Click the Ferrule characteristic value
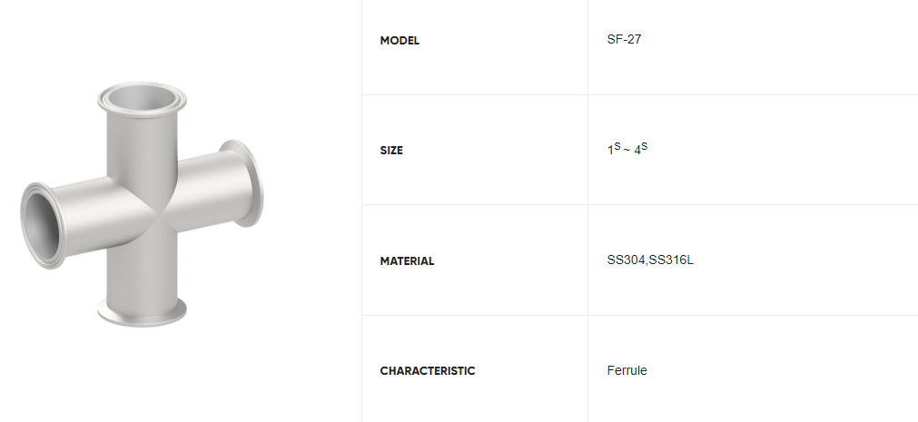Viewport: 918px width, 422px height. (x=627, y=370)
